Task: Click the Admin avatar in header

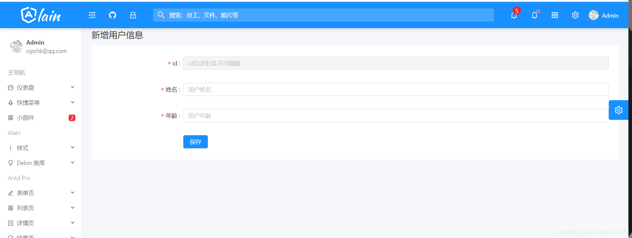Action: tap(594, 15)
